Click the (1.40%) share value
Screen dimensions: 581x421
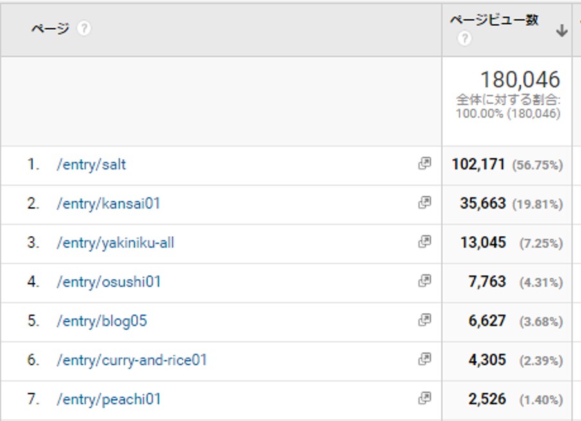(x=541, y=400)
